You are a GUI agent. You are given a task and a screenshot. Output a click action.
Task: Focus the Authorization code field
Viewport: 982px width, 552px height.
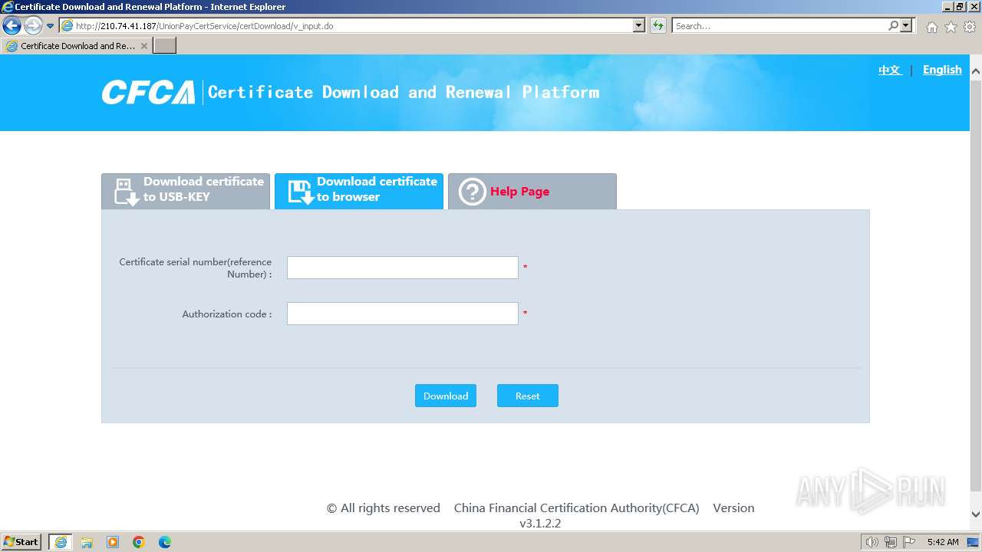click(403, 314)
